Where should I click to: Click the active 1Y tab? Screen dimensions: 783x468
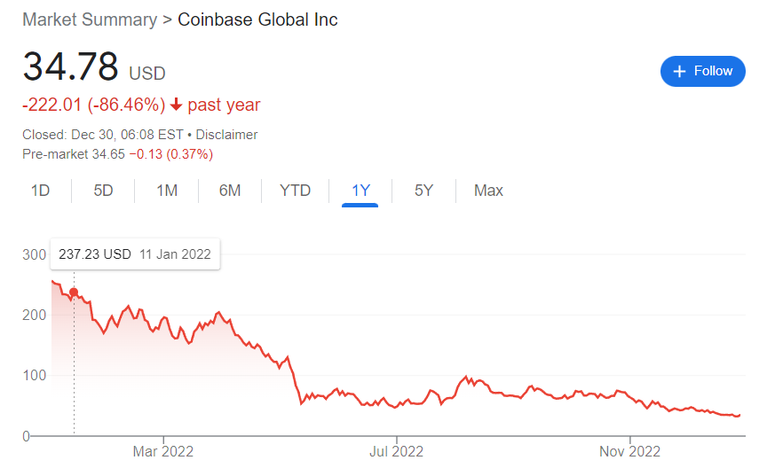pos(360,191)
